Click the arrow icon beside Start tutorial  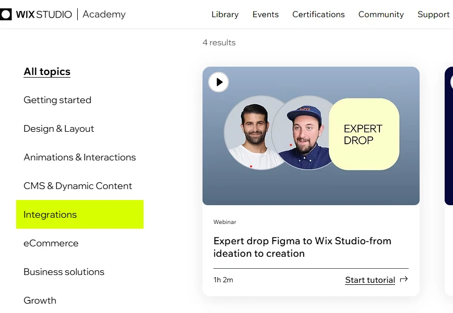(404, 279)
